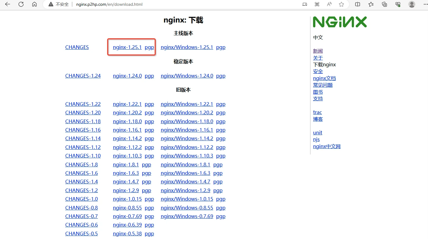Download nginx-1.22.1

click(x=127, y=104)
